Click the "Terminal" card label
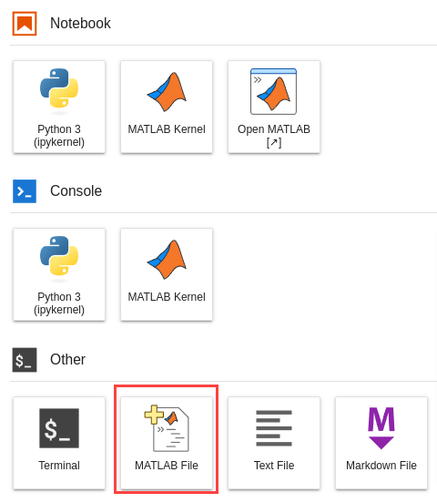 [59, 466]
